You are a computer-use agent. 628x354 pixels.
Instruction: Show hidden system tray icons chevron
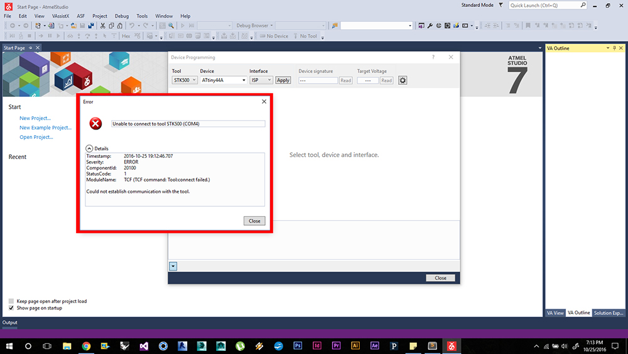pyautogui.click(x=536, y=346)
